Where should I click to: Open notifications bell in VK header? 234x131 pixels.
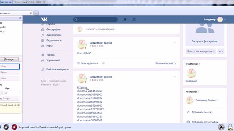125,19
